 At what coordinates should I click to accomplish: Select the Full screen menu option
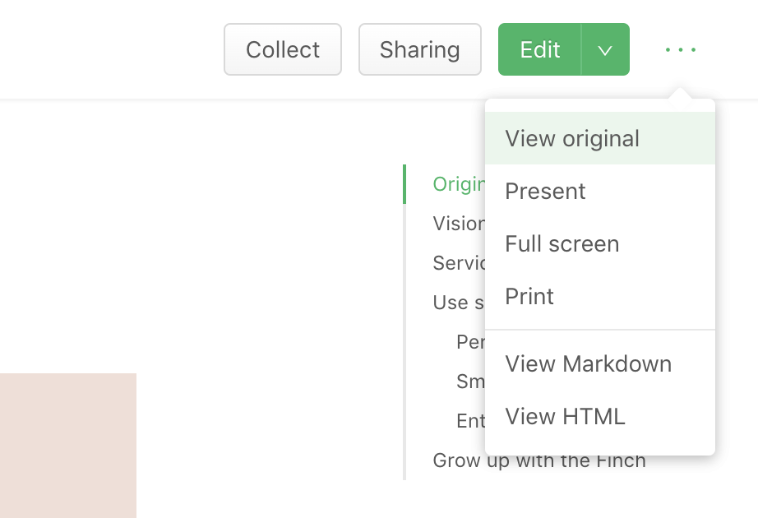[x=562, y=243]
